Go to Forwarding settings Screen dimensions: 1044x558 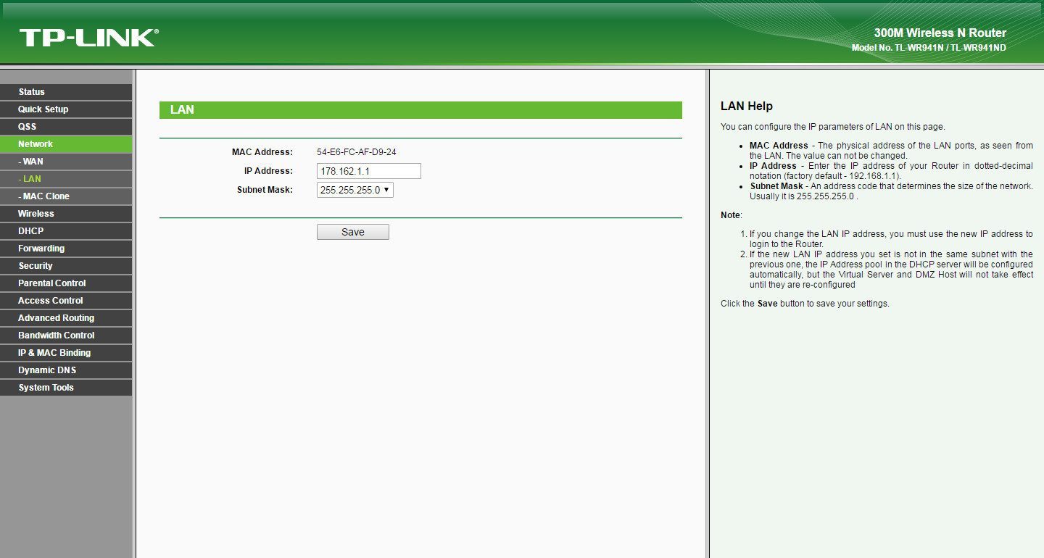tap(66, 249)
